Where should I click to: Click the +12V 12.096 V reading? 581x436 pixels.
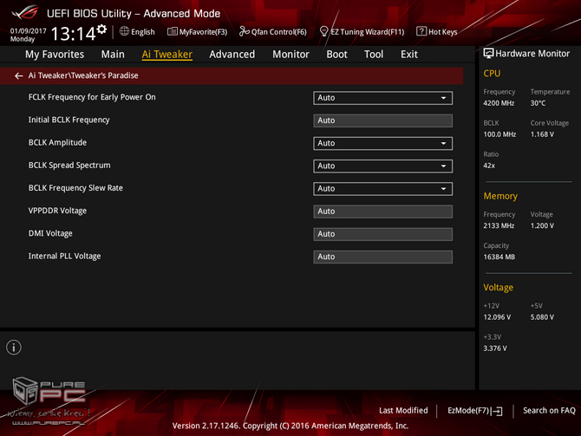(497, 317)
